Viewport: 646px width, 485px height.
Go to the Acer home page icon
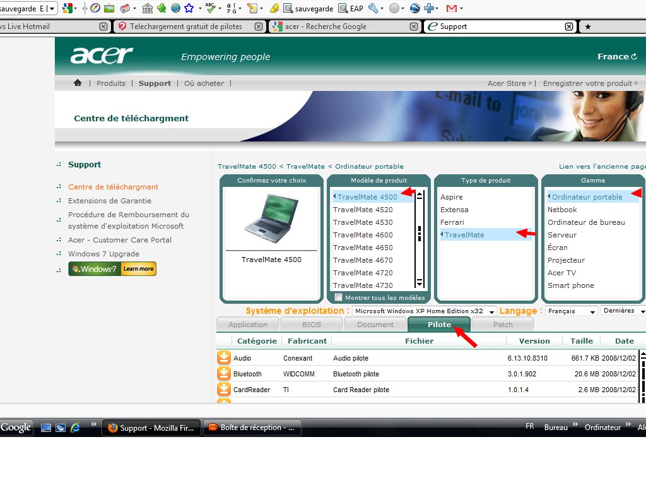pos(78,83)
